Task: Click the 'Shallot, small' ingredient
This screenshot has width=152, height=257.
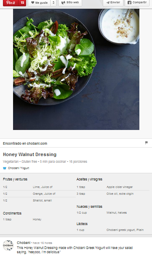Action: click(42, 201)
